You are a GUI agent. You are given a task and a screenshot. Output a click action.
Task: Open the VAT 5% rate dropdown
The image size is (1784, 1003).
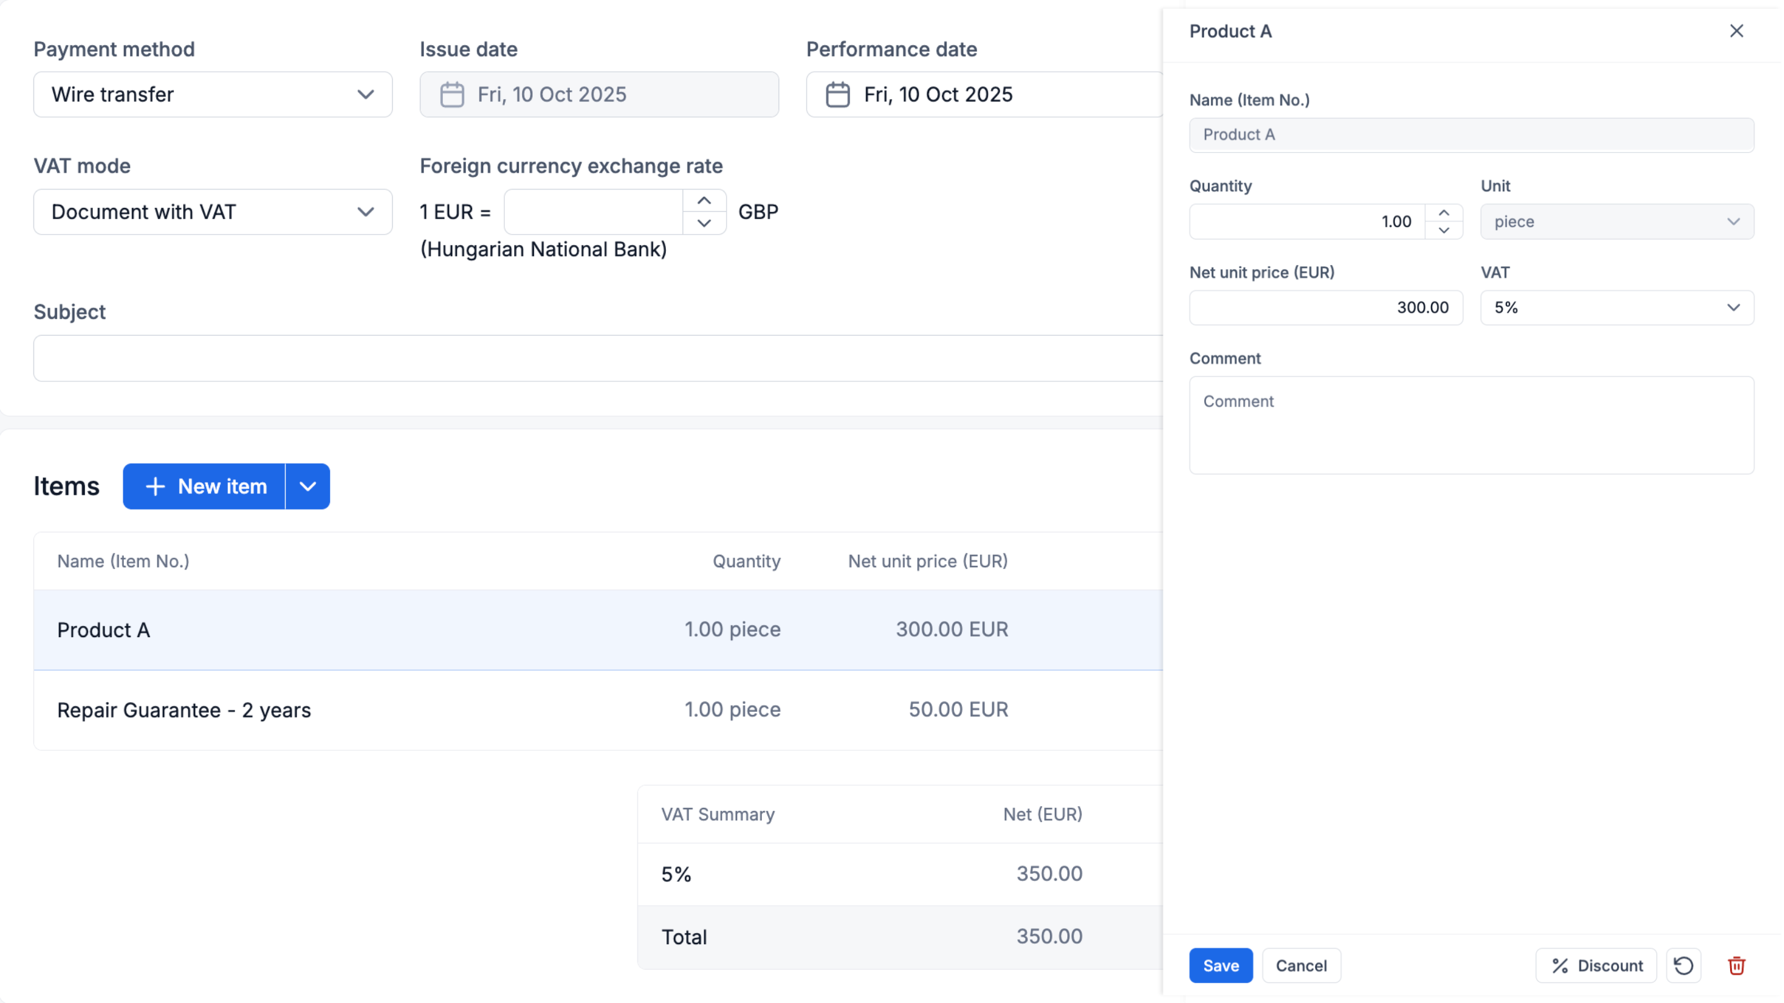tap(1616, 307)
